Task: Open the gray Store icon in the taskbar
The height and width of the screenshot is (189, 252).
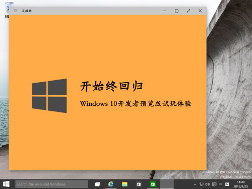Action: (x=139, y=184)
